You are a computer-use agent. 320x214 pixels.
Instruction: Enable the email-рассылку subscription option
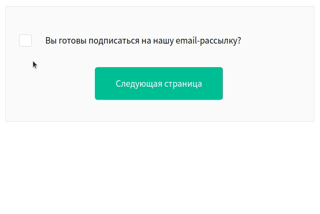(26, 41)
